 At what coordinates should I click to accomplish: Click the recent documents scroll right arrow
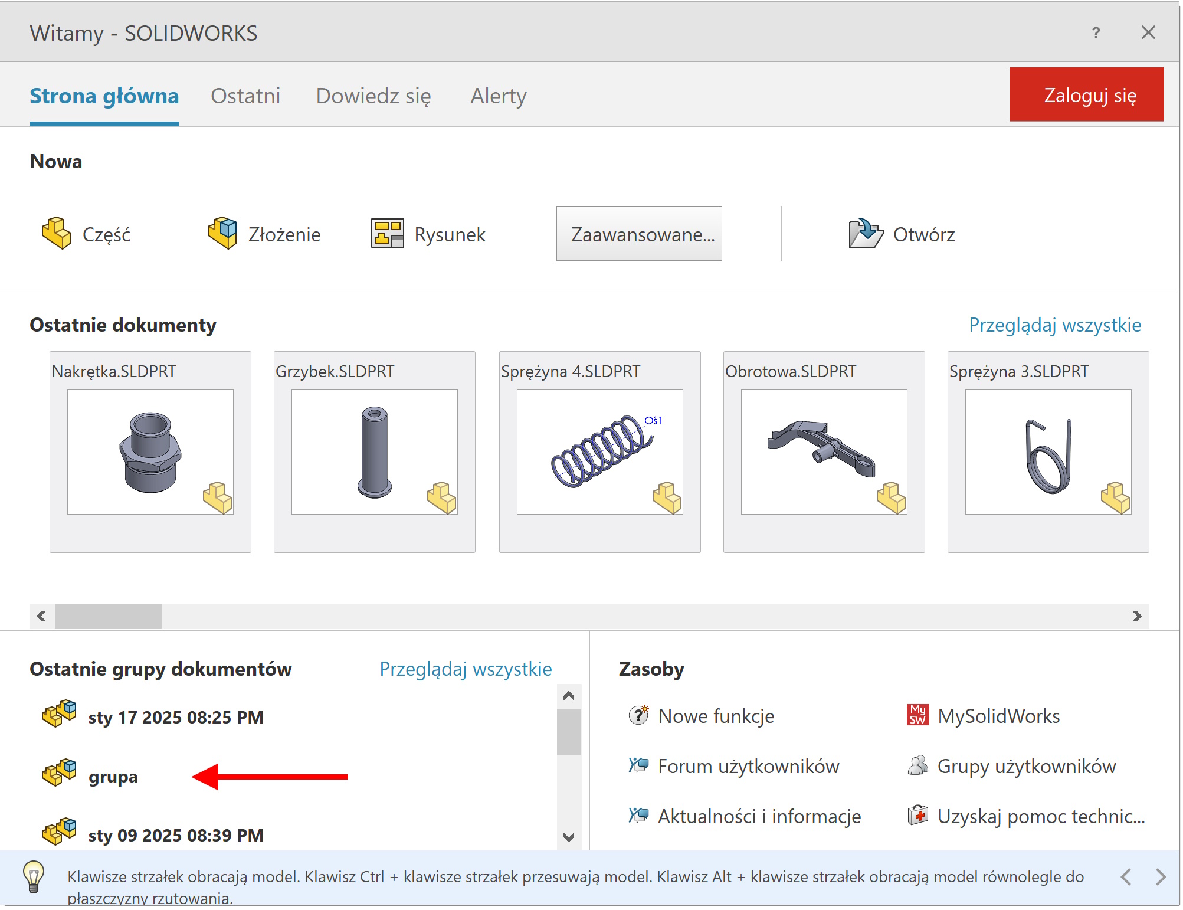1137,616
